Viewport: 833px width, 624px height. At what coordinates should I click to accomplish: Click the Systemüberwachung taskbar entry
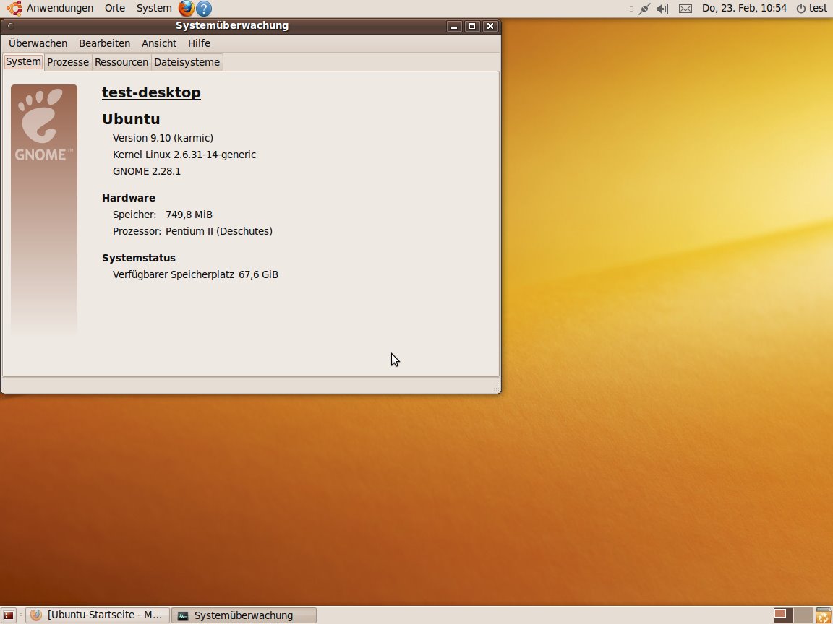click(244, 615)
